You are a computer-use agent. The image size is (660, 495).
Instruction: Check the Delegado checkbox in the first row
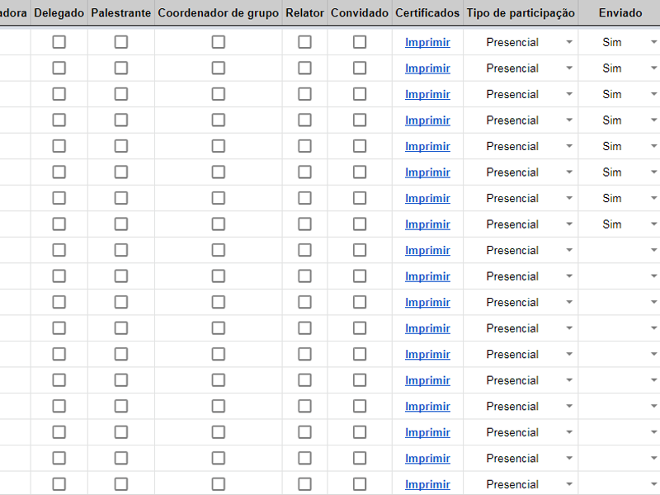coord(59,42)
